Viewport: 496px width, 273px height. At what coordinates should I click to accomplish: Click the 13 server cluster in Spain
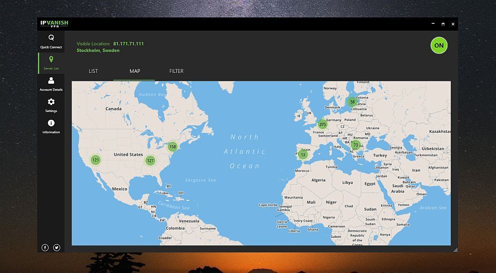pyautogui.click(x=303, y=155)
